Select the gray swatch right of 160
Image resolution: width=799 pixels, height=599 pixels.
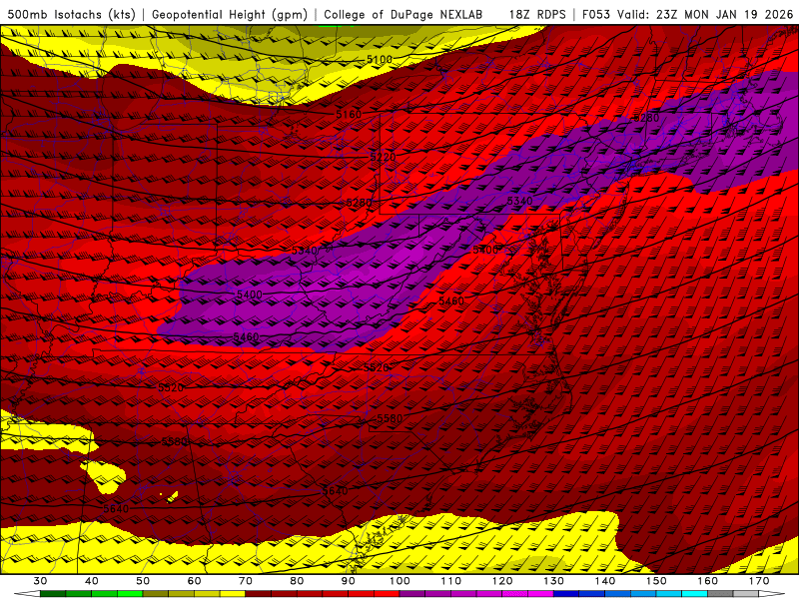[x=719, y=593]
